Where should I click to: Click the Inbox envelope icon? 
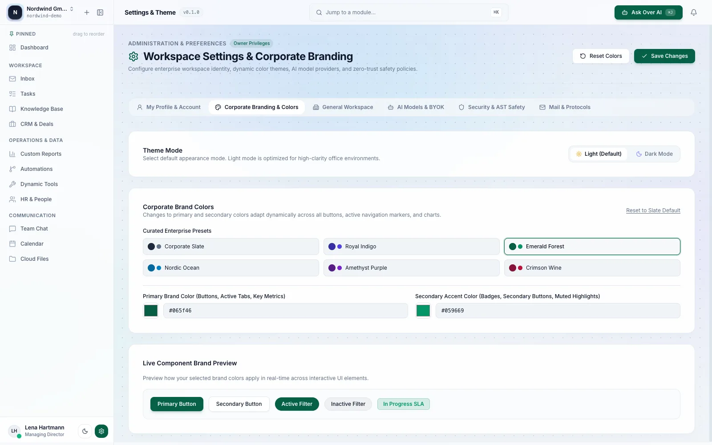click(12, 79)
